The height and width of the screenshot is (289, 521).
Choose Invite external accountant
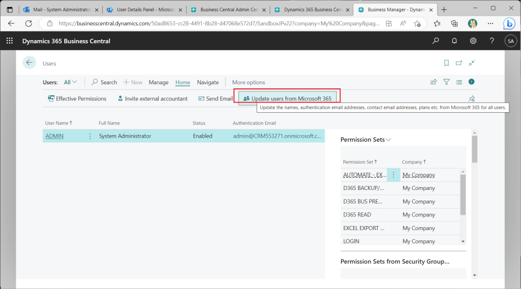[153, 99]
